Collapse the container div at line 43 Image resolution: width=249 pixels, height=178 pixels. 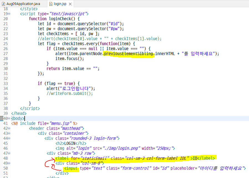(x=9, y=133)
